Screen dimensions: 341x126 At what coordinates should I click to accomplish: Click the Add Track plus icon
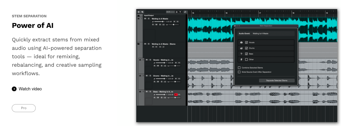pyautogui.click(x=139, y=12)
